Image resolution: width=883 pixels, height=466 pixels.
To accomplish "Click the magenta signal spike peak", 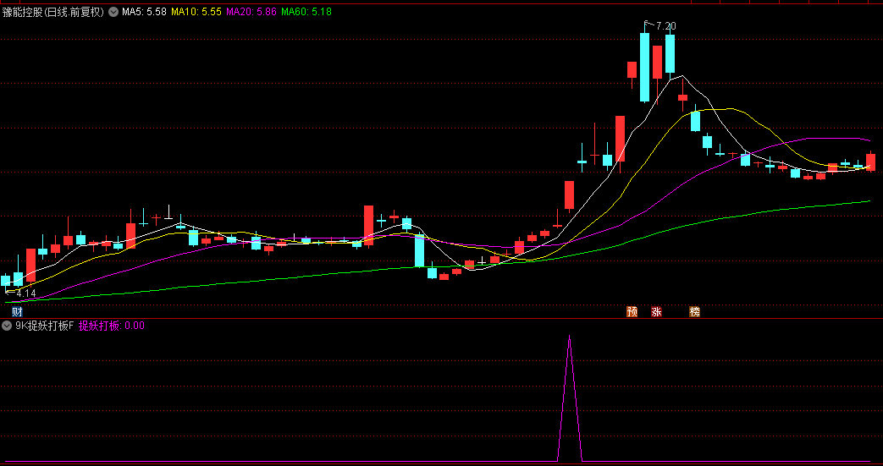I will click(569, 337).
